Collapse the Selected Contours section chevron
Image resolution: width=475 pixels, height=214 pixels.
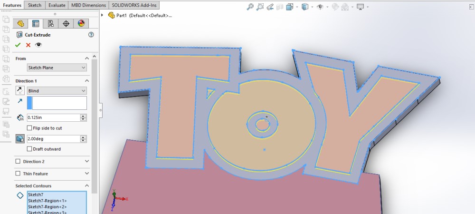(x=87, y=185)
